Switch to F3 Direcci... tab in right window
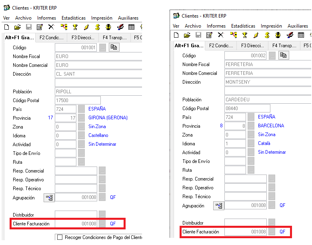Image resolution: width=312 pixels, height=245 pixels. tap(252, 46)
